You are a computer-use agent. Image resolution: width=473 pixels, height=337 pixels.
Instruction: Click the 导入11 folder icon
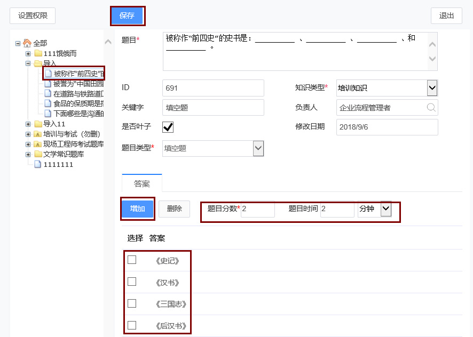pos(38,124)
